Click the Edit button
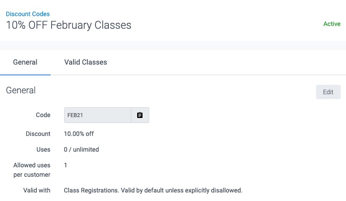346x201 pixels. (x=328, y=92)
